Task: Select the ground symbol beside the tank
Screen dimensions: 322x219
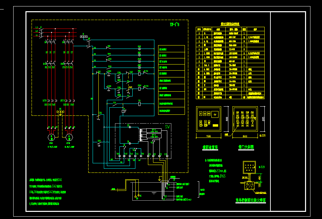Action: coord(159,179)
